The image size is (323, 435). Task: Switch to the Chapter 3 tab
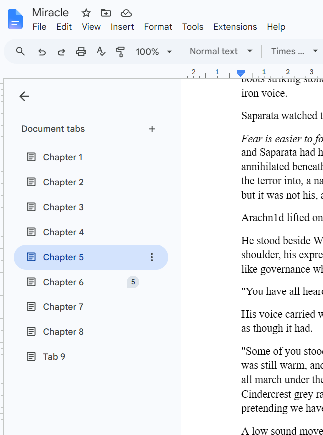pos(91,207)
